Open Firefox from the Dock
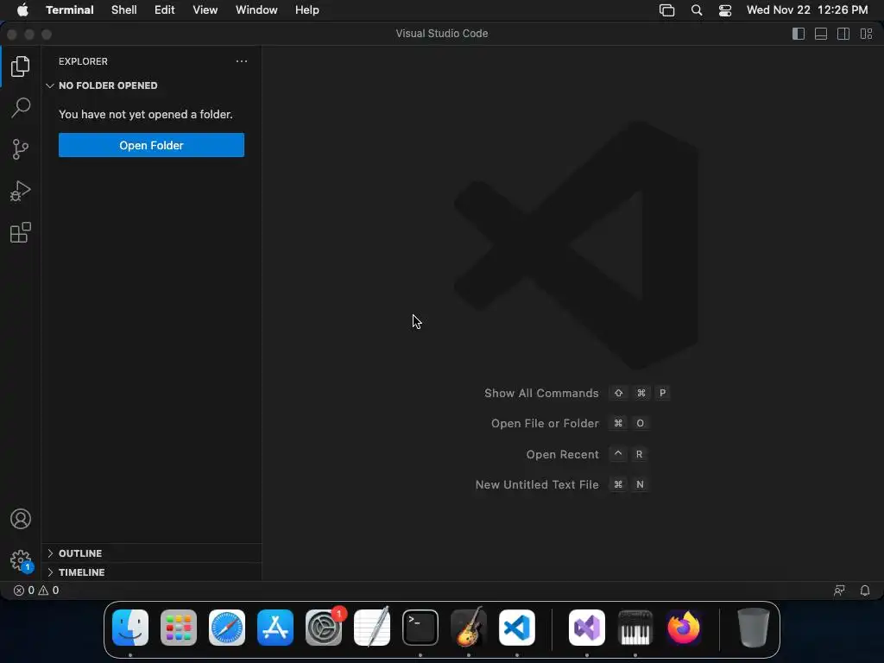This screenshot has height=663, width=884. [x=684, y=628]
